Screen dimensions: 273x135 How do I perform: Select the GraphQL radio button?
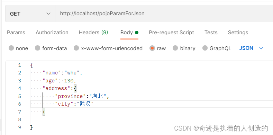point(205,48)
